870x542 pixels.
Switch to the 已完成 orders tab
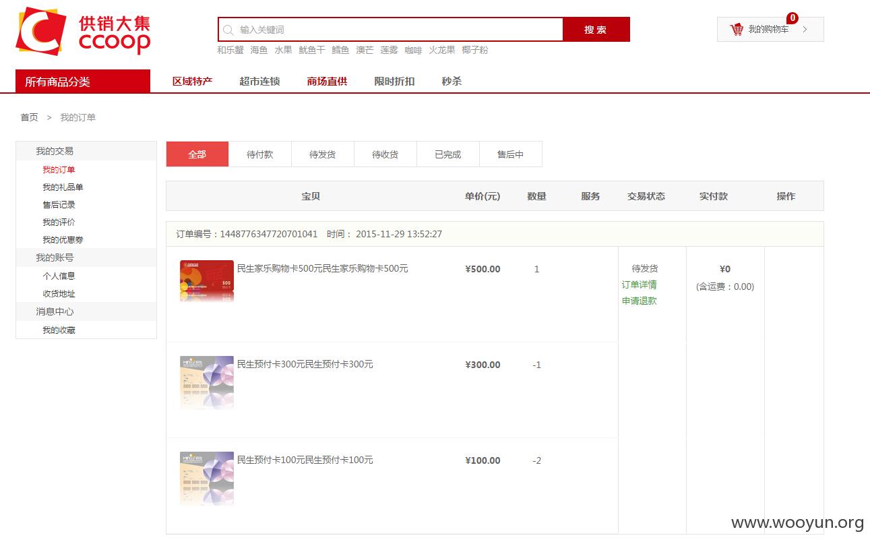[x=448, y=154]
